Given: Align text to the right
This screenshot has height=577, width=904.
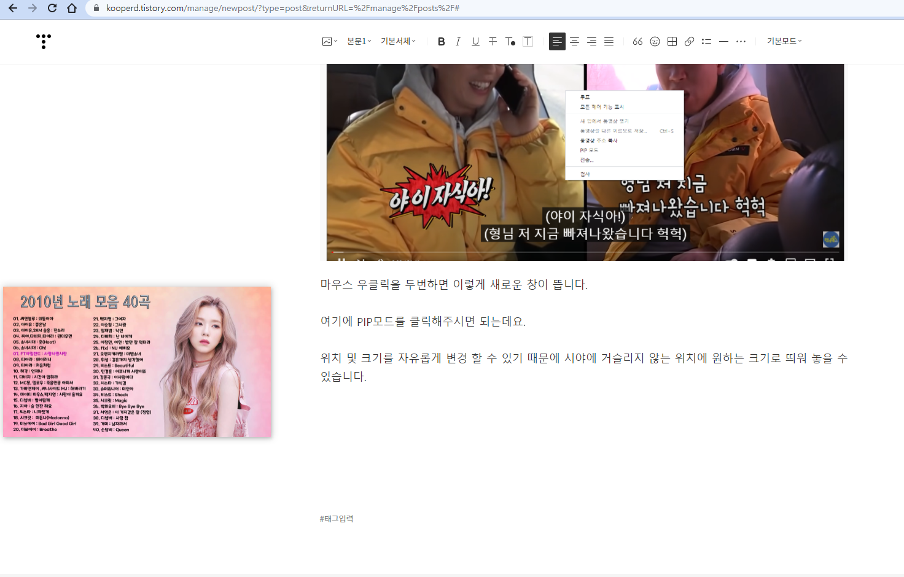Looking at the screenshot, I should tap(591, 41).
